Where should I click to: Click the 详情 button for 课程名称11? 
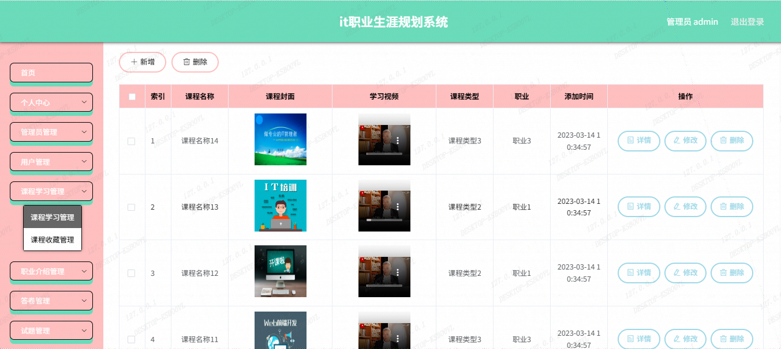click(x=639, y=339)
